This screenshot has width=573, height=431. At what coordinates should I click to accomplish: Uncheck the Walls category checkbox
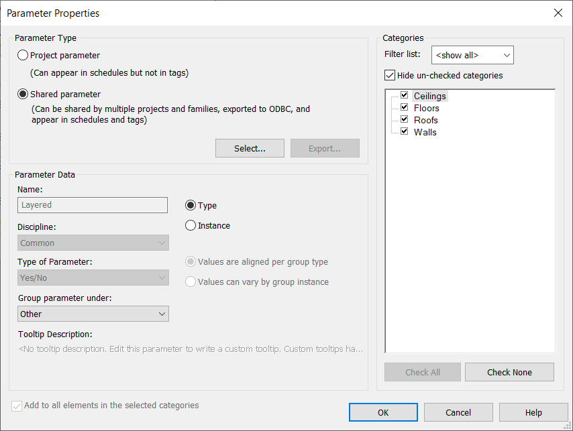pyautogui.click(x=404, y=131)
